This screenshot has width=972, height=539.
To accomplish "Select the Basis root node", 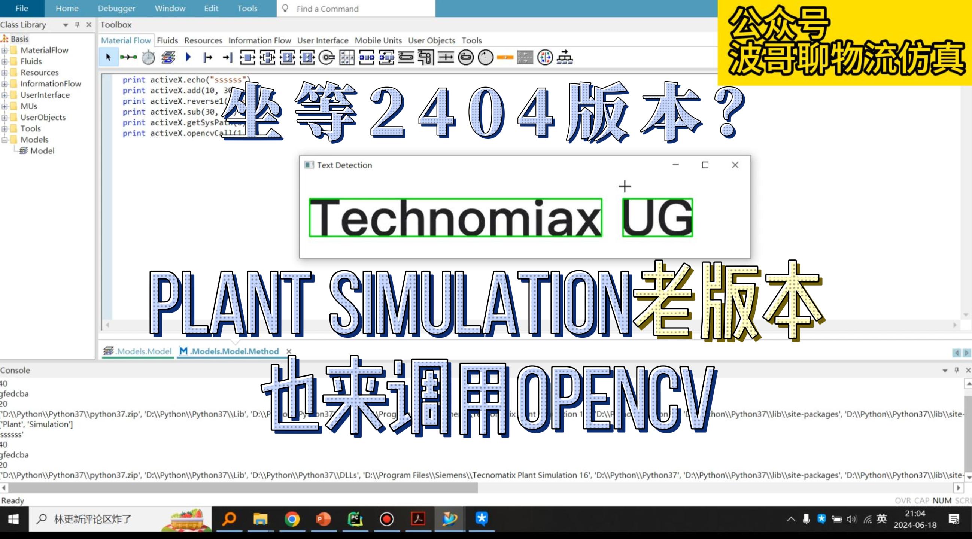I will (x=15, y=39).
